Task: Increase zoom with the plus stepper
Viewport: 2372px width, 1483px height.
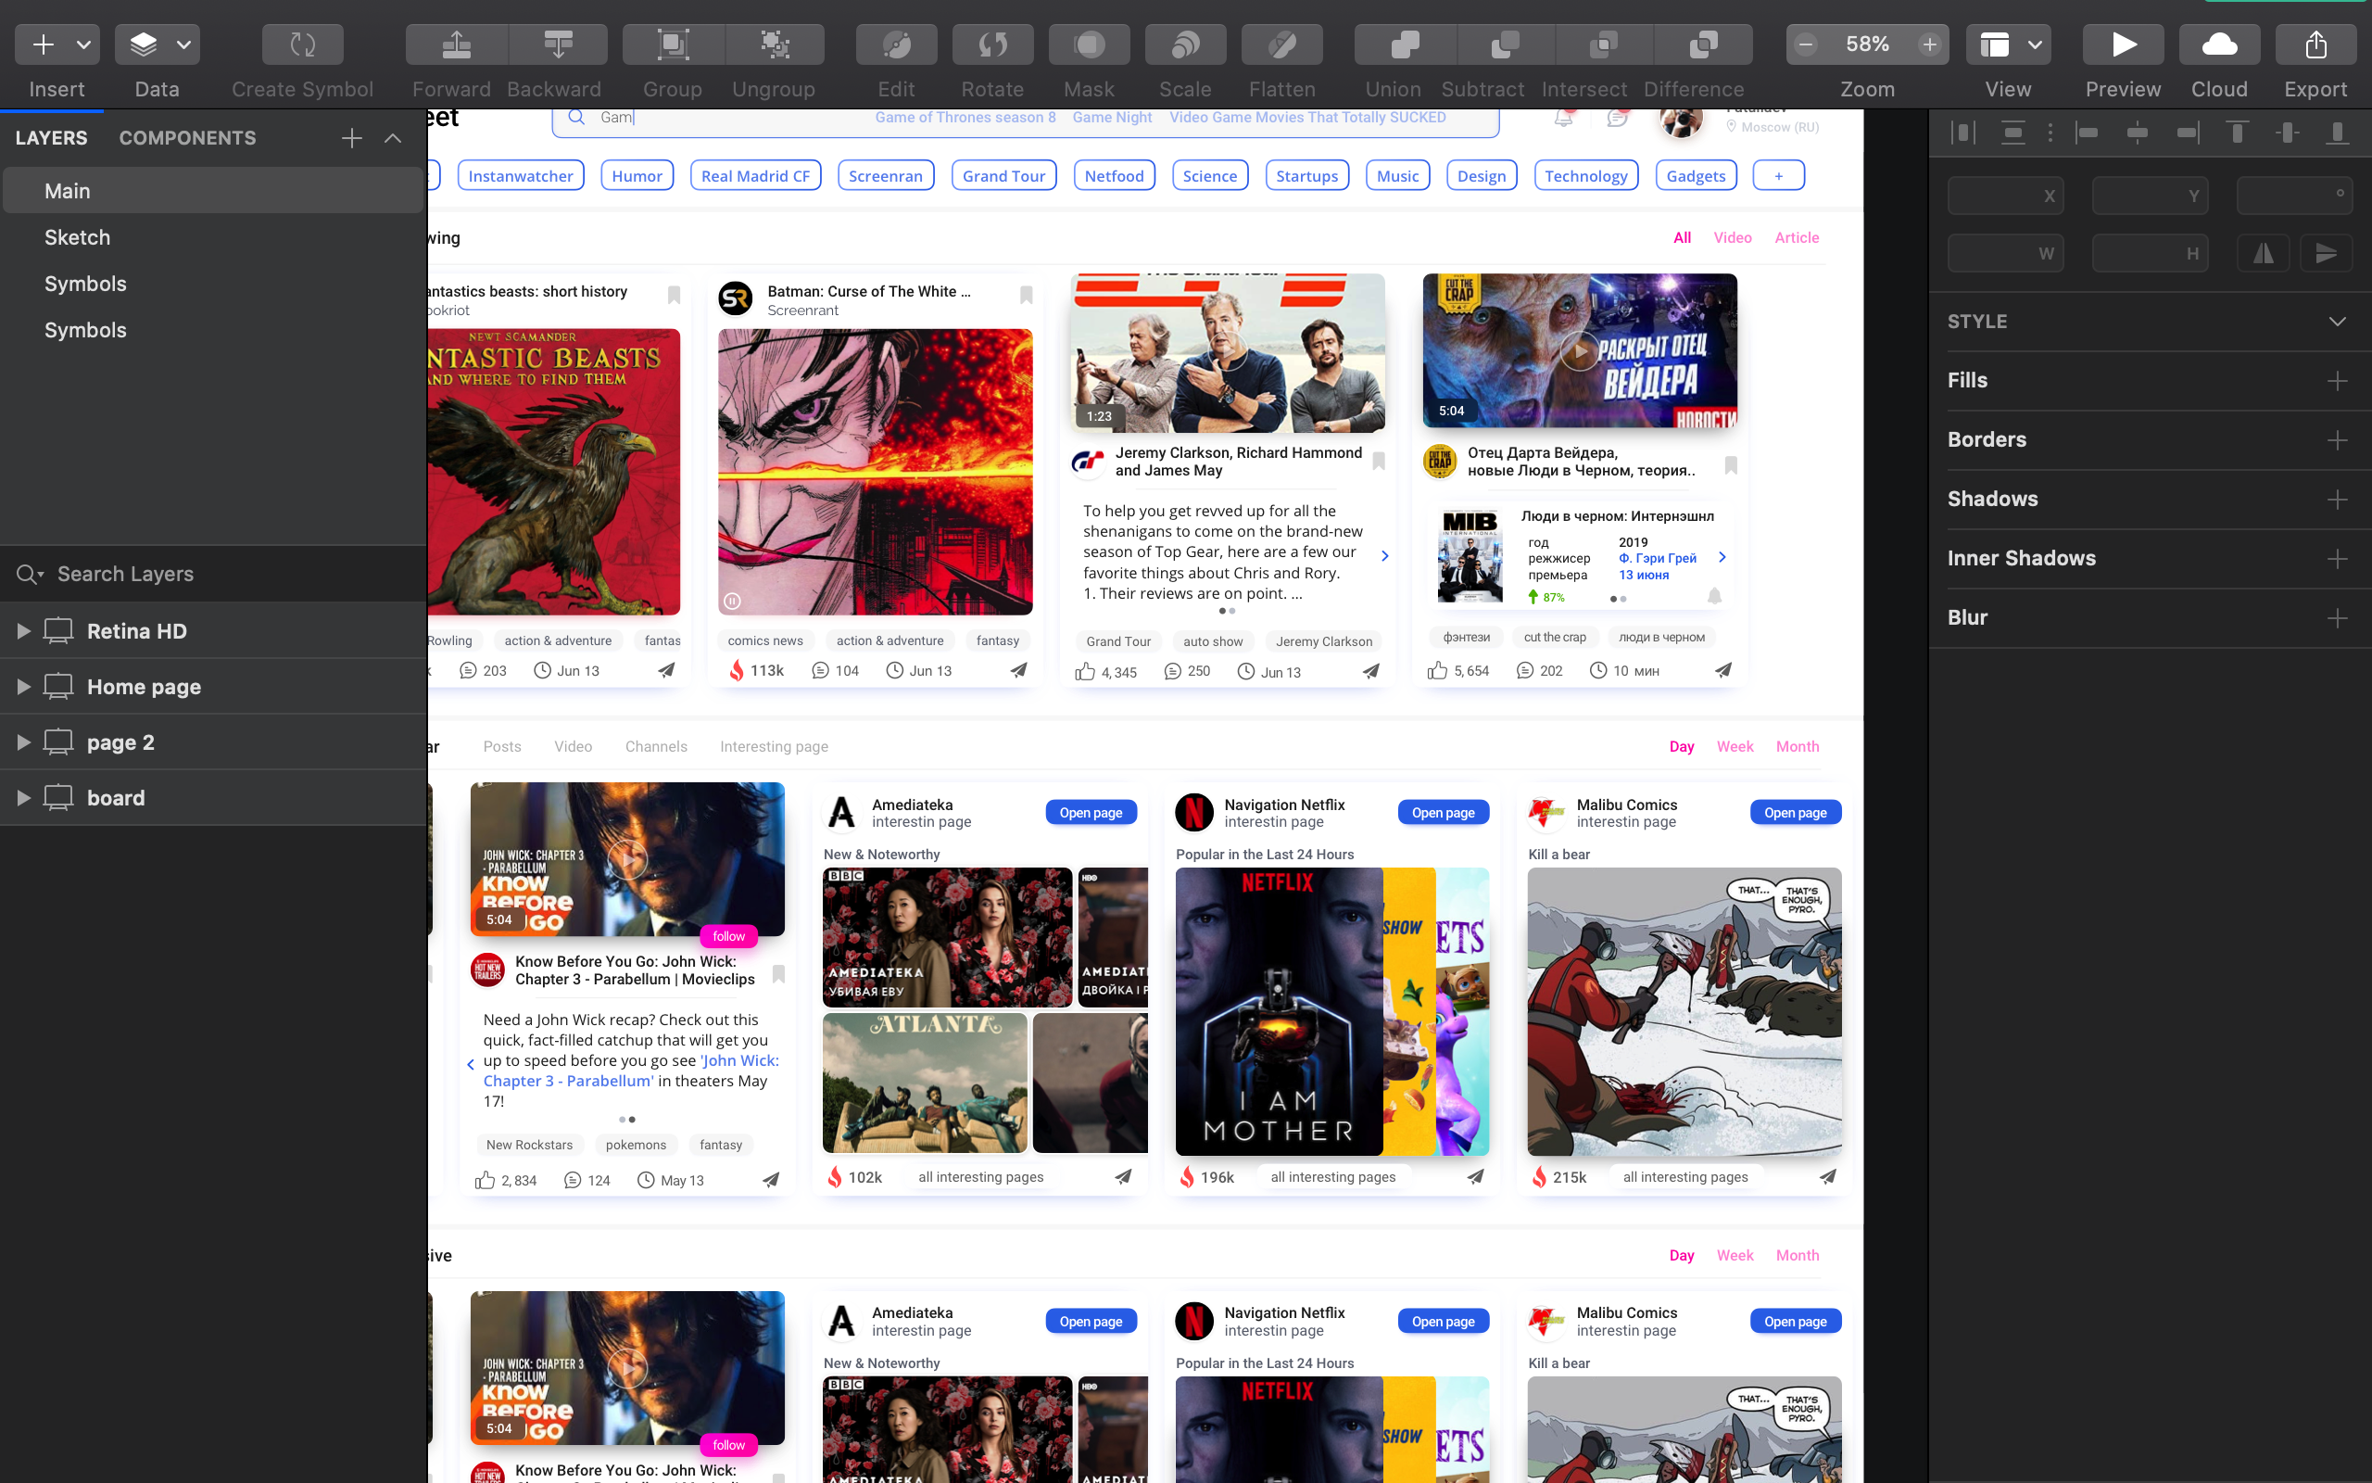Action: tap(1929, 45)
